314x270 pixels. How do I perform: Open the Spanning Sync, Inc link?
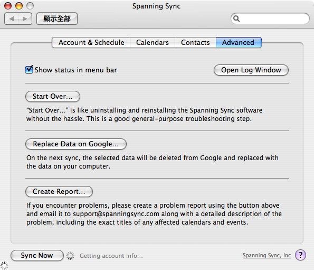[x=267, y=255]
